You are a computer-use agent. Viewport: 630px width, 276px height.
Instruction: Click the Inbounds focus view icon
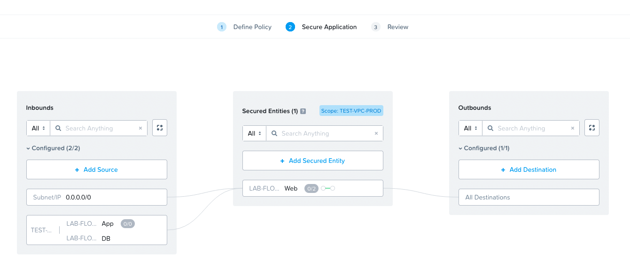pyautogui.click(x=160, y=128)
